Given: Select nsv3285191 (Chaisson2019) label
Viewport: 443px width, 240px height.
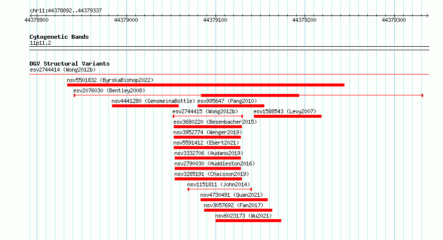Looking at the screenshot, I should pyautogui.click(x=212, y=174).
